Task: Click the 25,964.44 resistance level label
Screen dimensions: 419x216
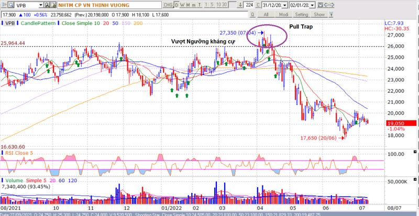Action: (x=13, y=43)
